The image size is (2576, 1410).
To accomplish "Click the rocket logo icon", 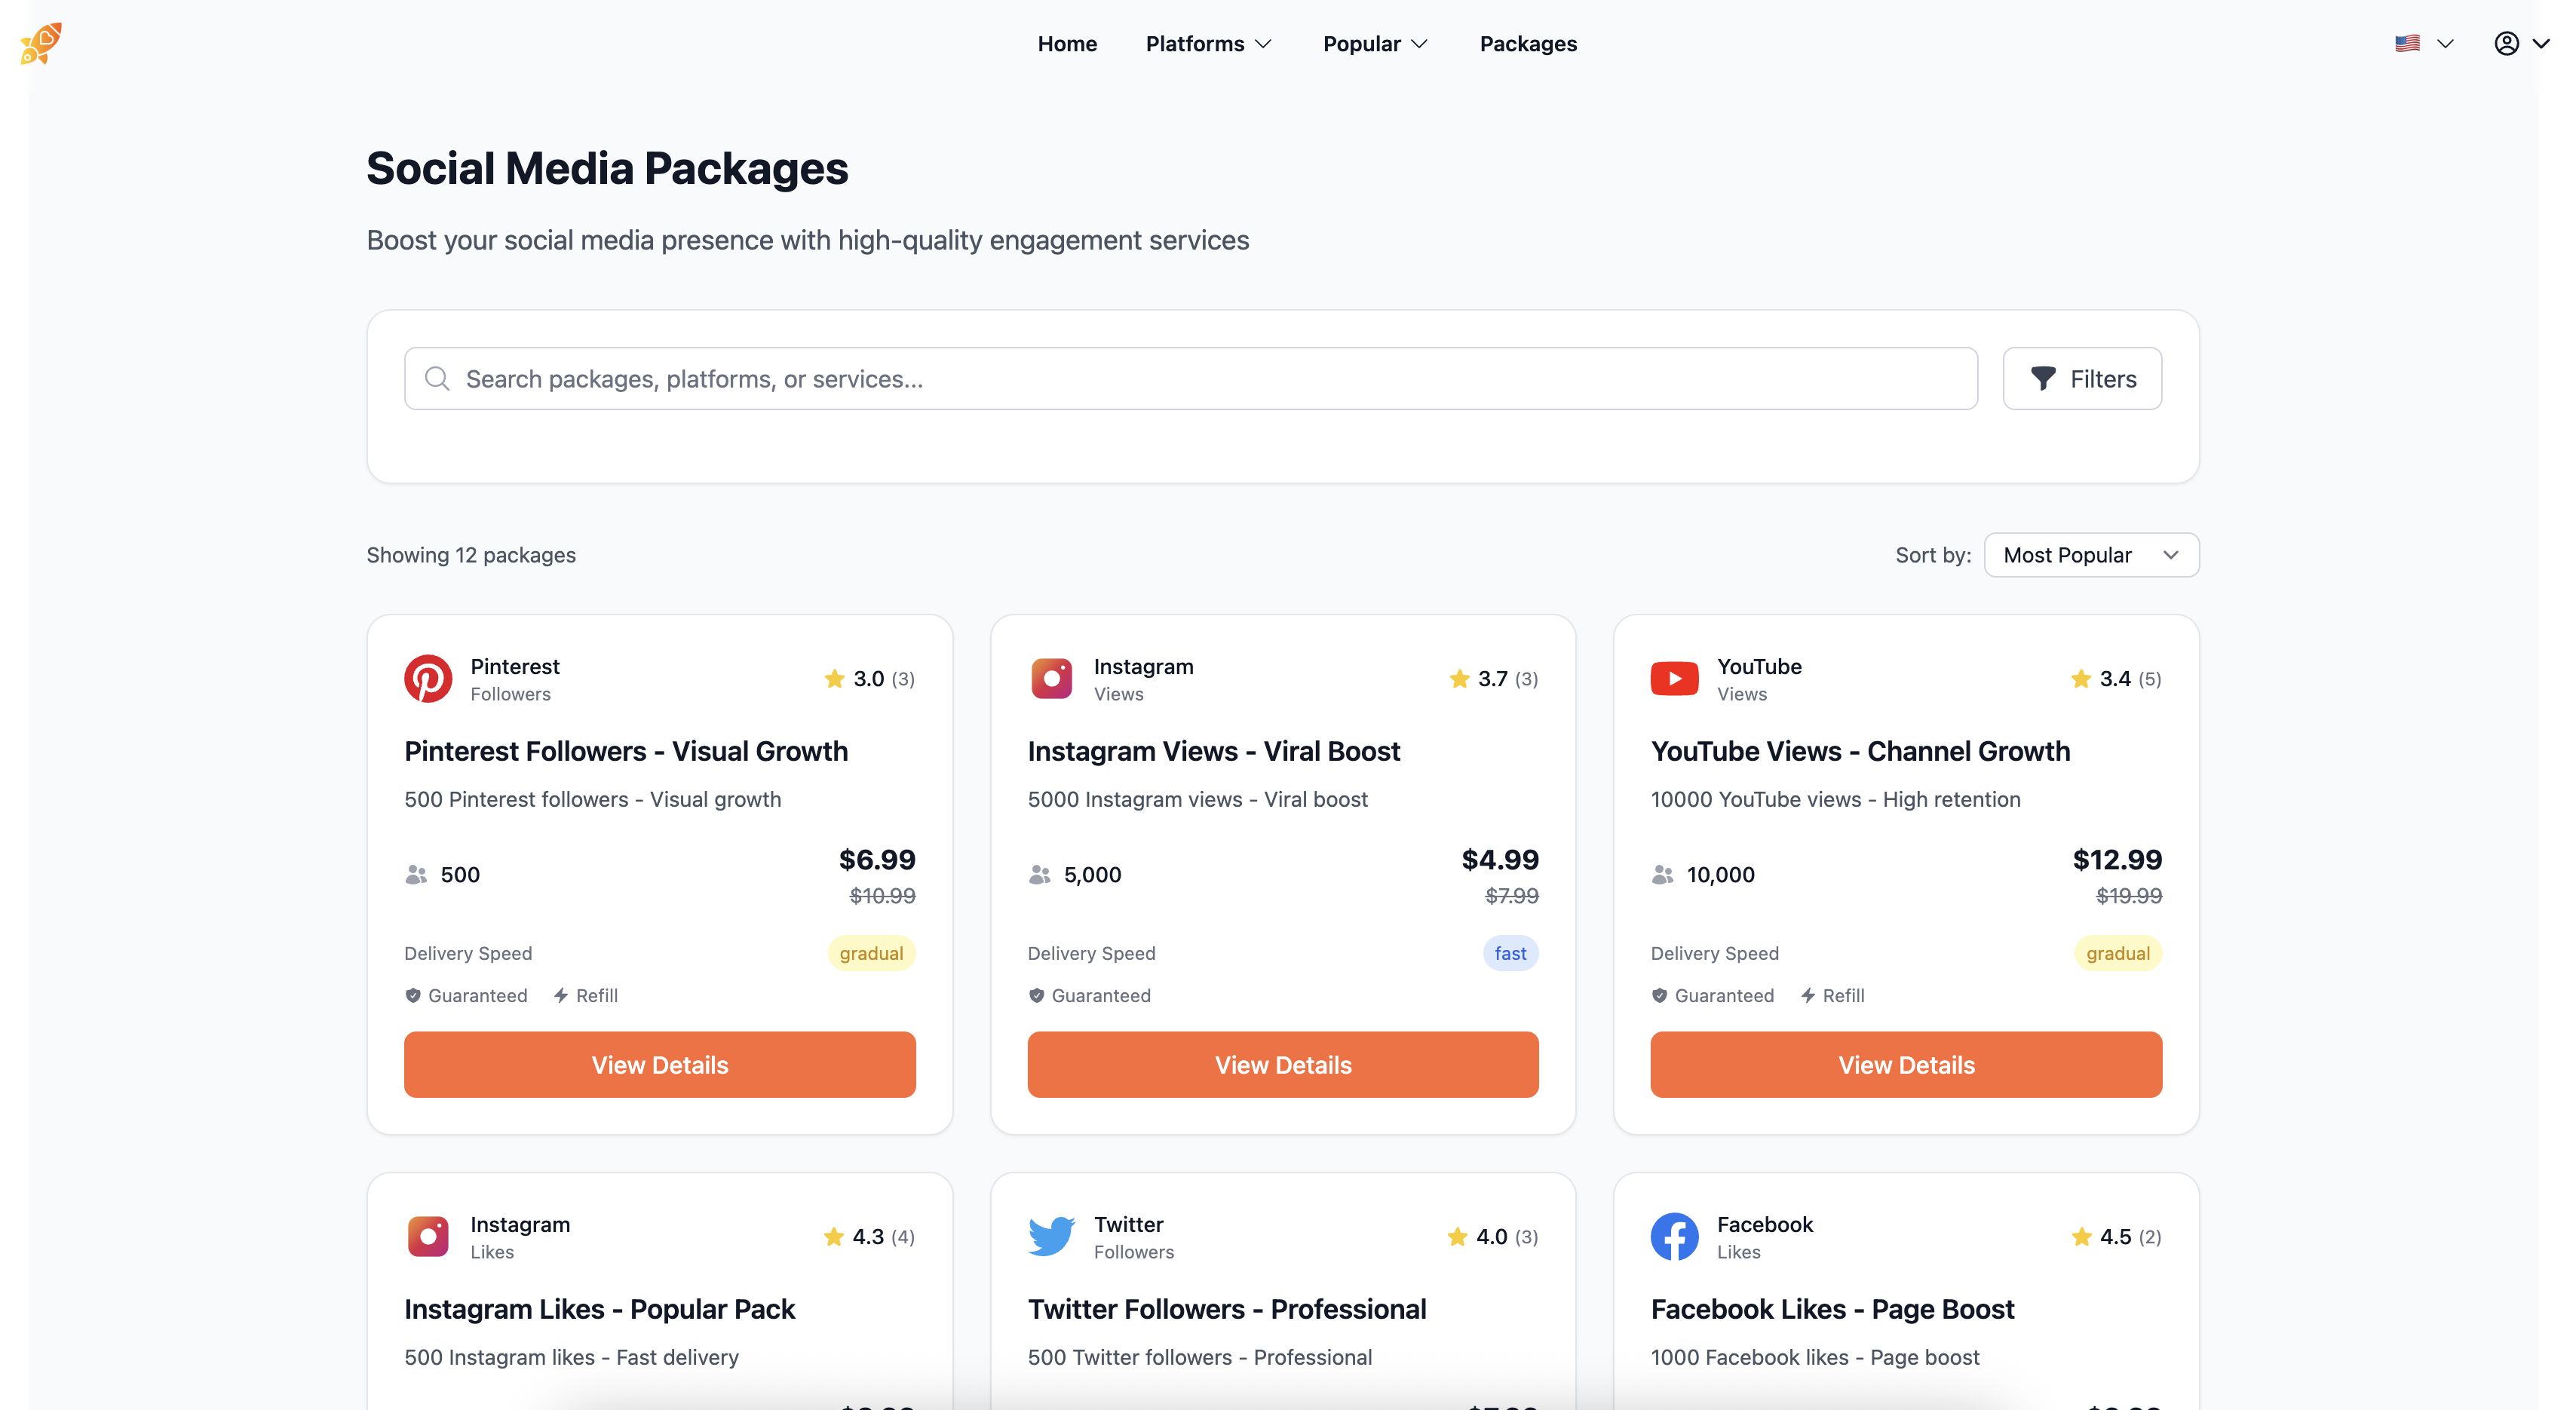I will tap(41, 44).
